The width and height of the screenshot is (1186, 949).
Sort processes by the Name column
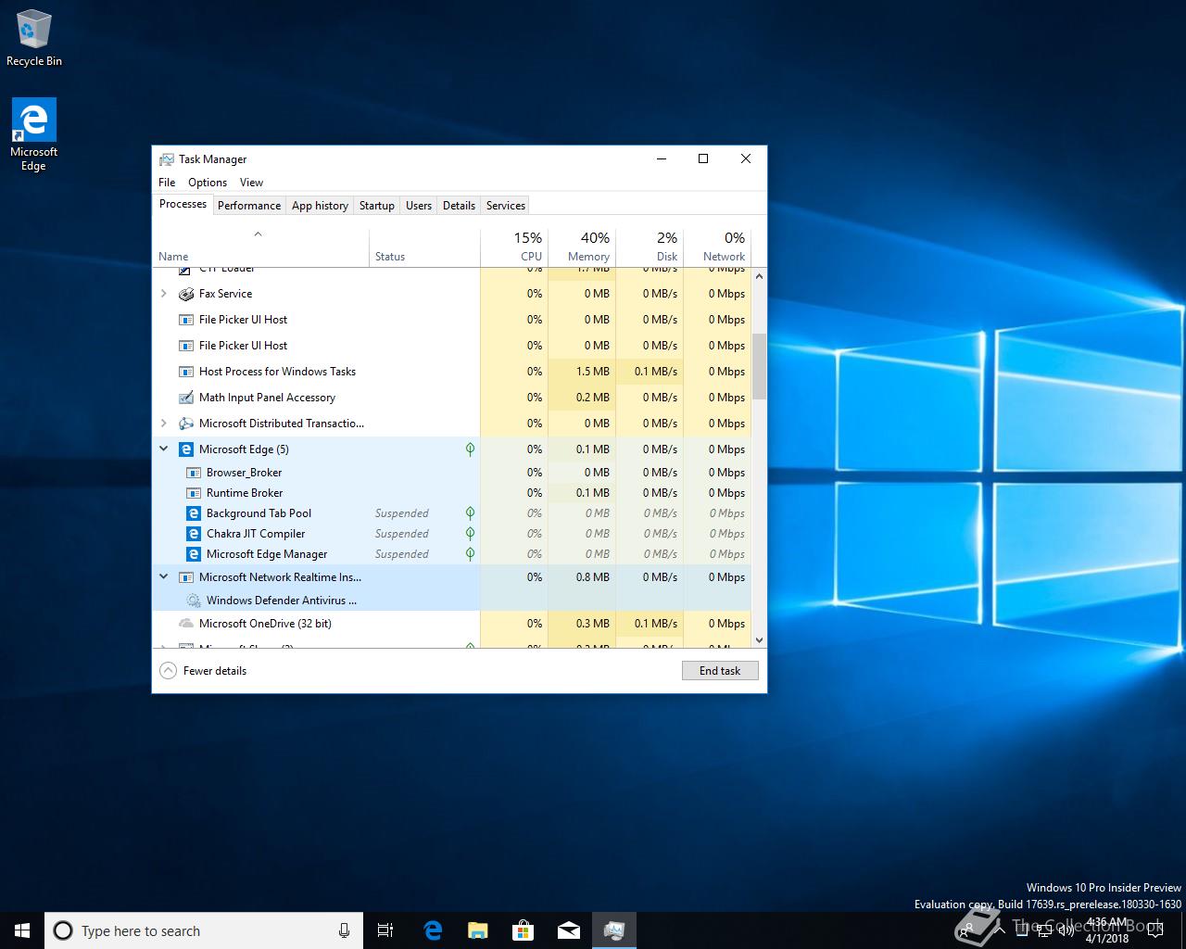point(260,247)
